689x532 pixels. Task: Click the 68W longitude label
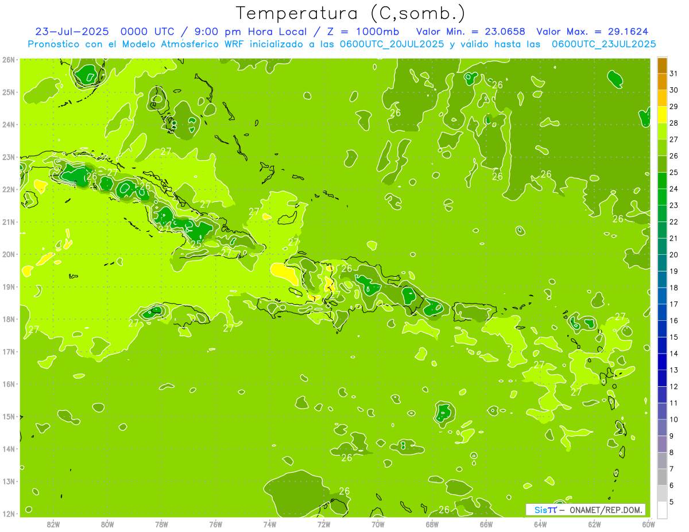432,524
